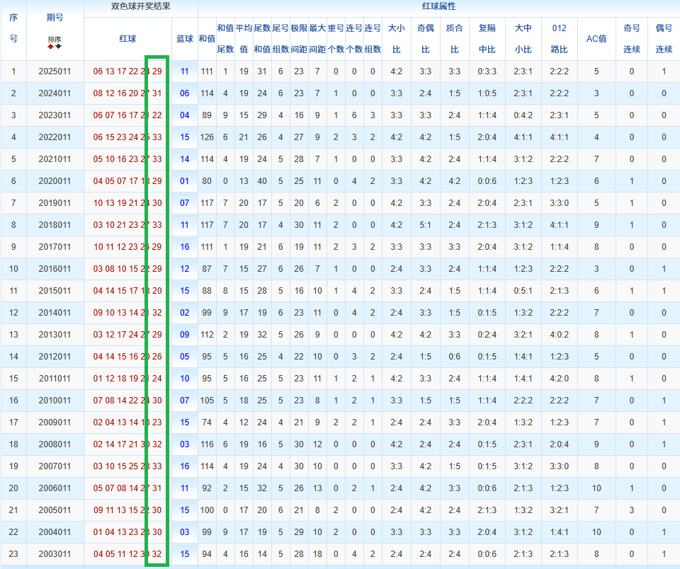Select issue number 2003011

coord(55,554)
